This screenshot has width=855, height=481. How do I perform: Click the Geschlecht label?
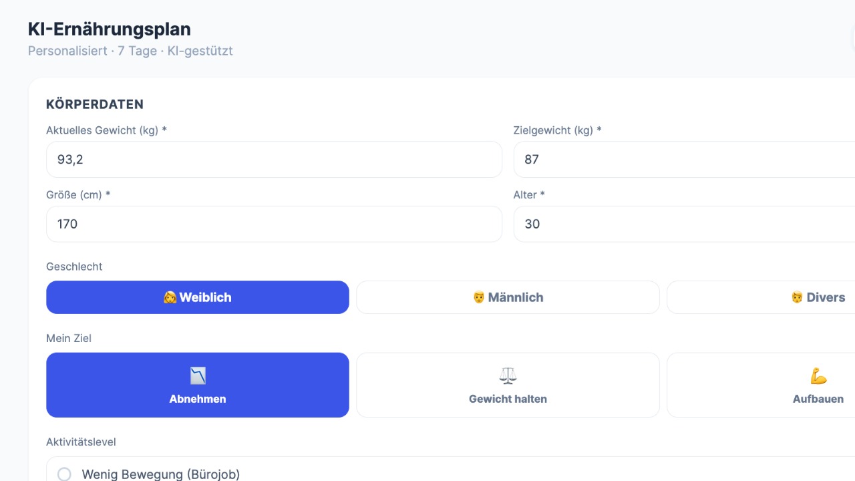tap(74, 267)
